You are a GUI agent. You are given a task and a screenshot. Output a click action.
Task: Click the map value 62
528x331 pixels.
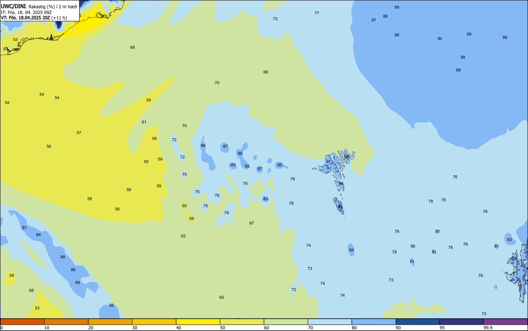[x=183, y=236]
